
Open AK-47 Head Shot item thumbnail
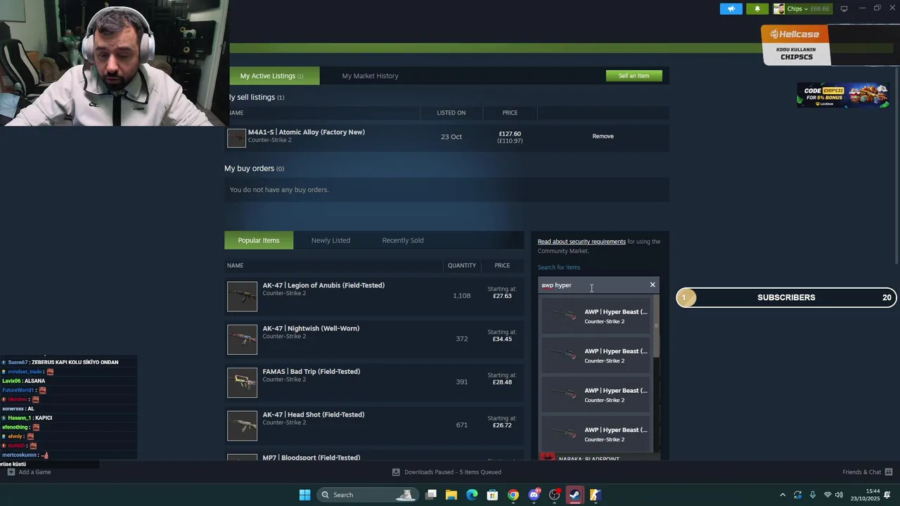point(242,426)
